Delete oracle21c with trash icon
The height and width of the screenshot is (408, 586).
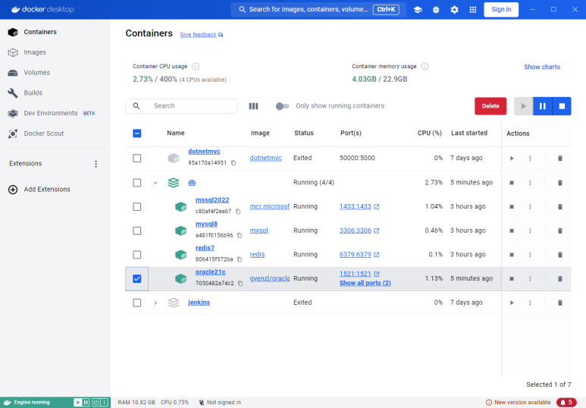(x=559, y=278)
